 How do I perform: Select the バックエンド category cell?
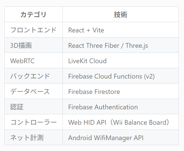point(30,76)
